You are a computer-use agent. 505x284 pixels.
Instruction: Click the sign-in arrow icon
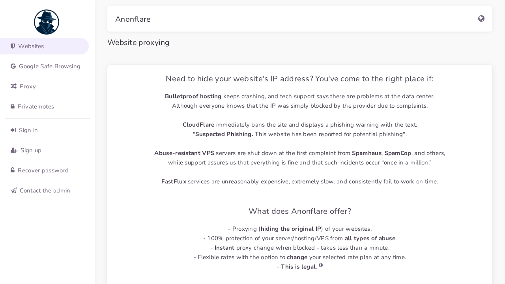[13, 130]
